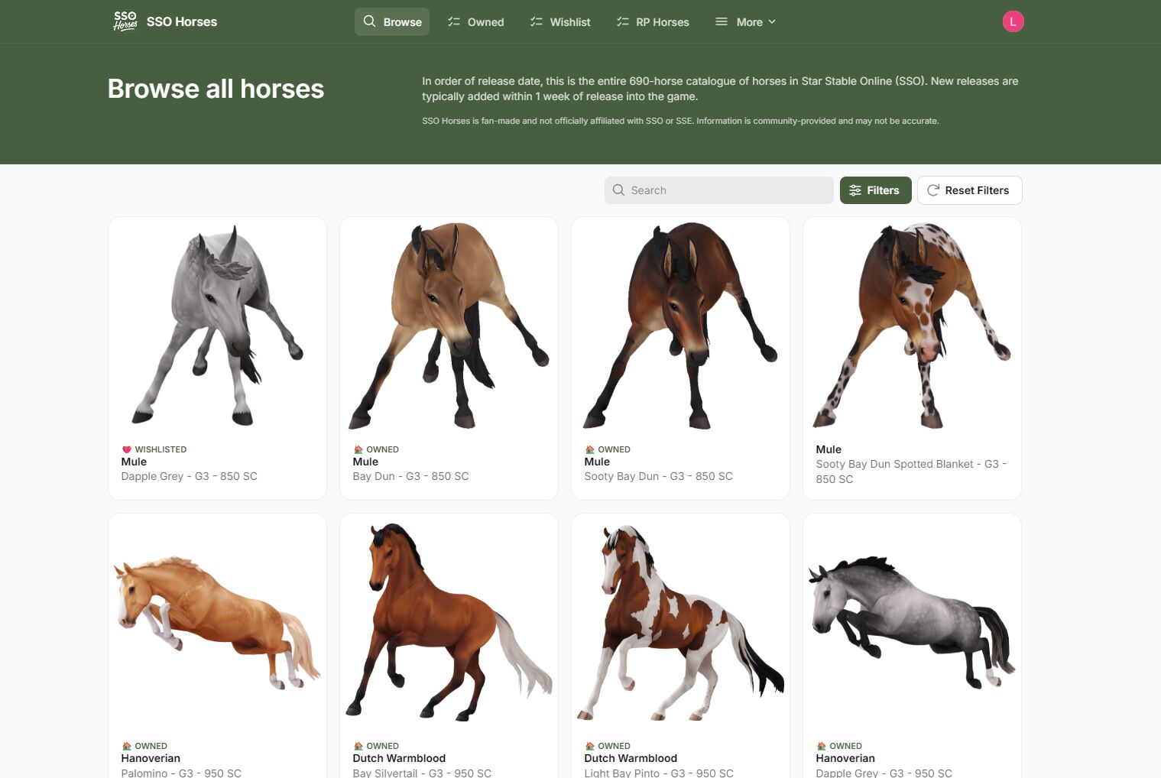Expand the More menu

pyautogui.click(x=745, y=22)
